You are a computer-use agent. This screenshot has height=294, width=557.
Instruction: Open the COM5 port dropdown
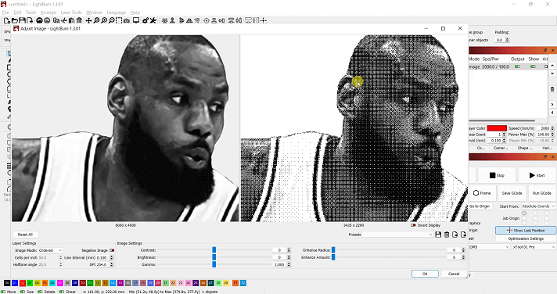click(489, 247)
